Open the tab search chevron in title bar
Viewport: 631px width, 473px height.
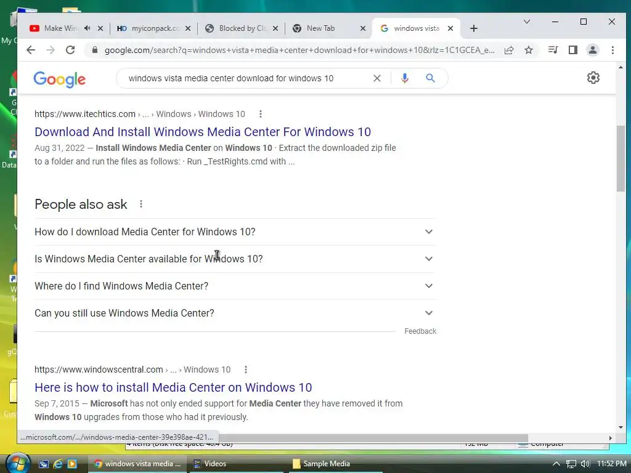coord(526,22)
